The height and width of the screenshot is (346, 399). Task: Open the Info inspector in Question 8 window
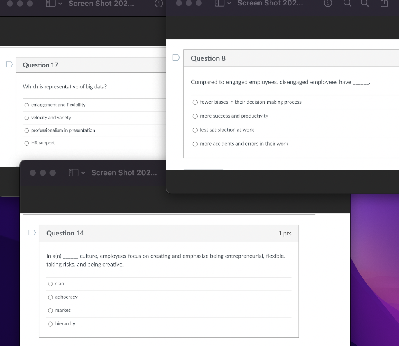328,3
